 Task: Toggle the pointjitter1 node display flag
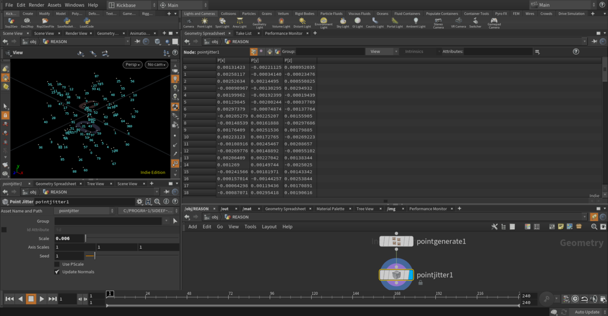coord(410,275)
